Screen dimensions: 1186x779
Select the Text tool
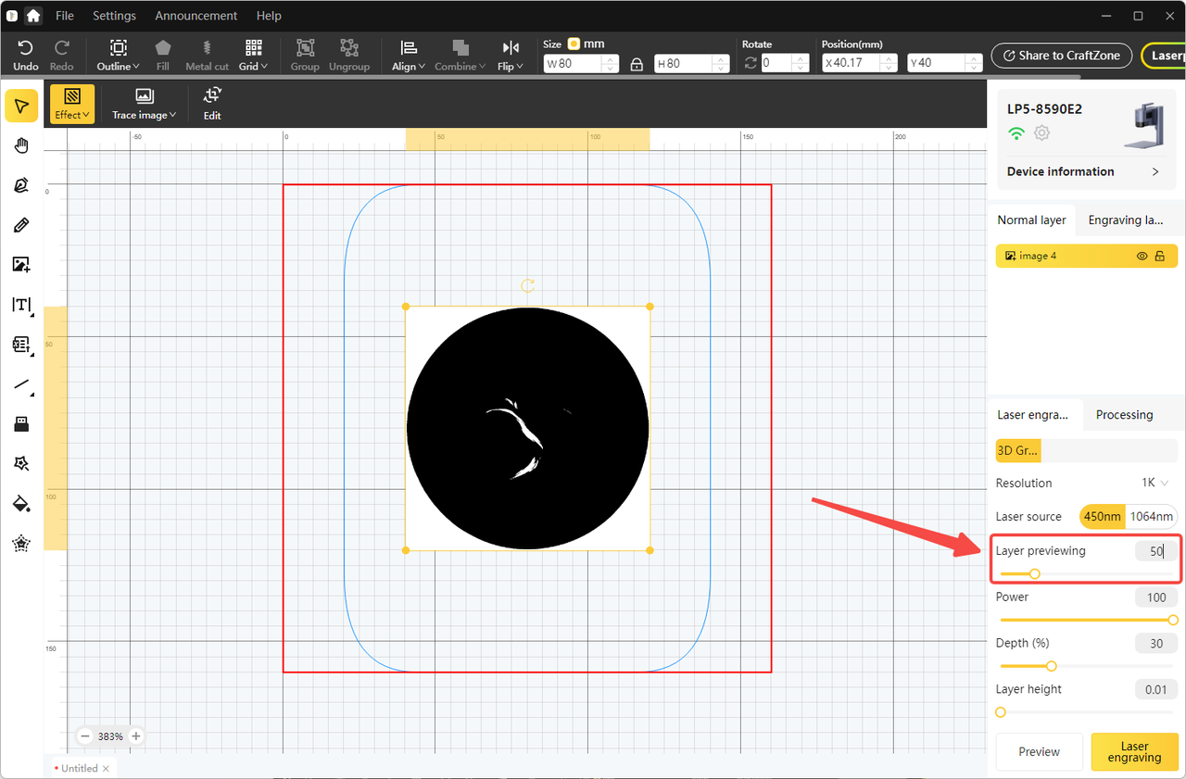21,305
